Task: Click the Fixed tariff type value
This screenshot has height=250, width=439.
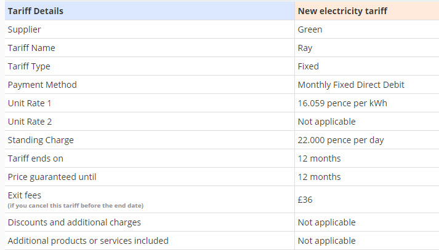Action: tap(308, 66)
